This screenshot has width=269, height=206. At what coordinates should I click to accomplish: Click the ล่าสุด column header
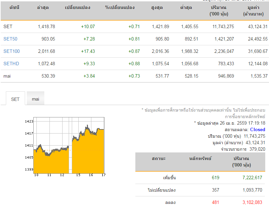pyautogui.click(x=43, y=7)
